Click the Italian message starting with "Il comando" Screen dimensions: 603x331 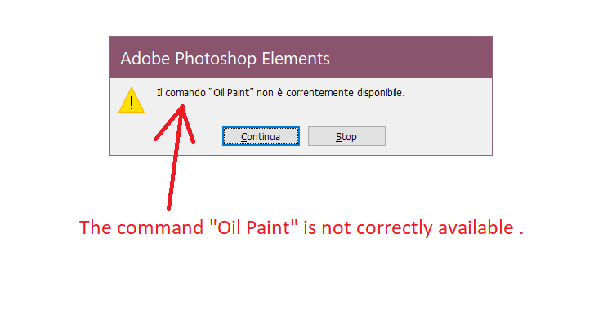click(x=281, y=93)
